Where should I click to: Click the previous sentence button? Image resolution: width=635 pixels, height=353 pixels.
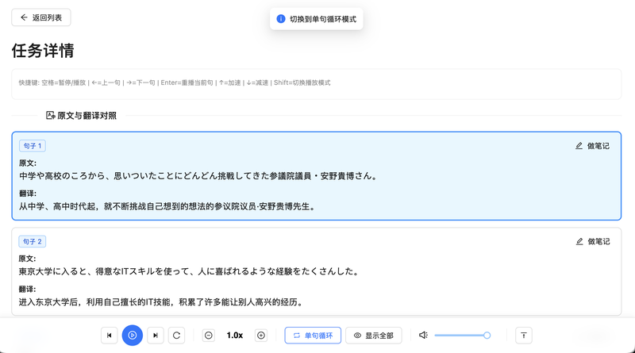click(110, 336)
